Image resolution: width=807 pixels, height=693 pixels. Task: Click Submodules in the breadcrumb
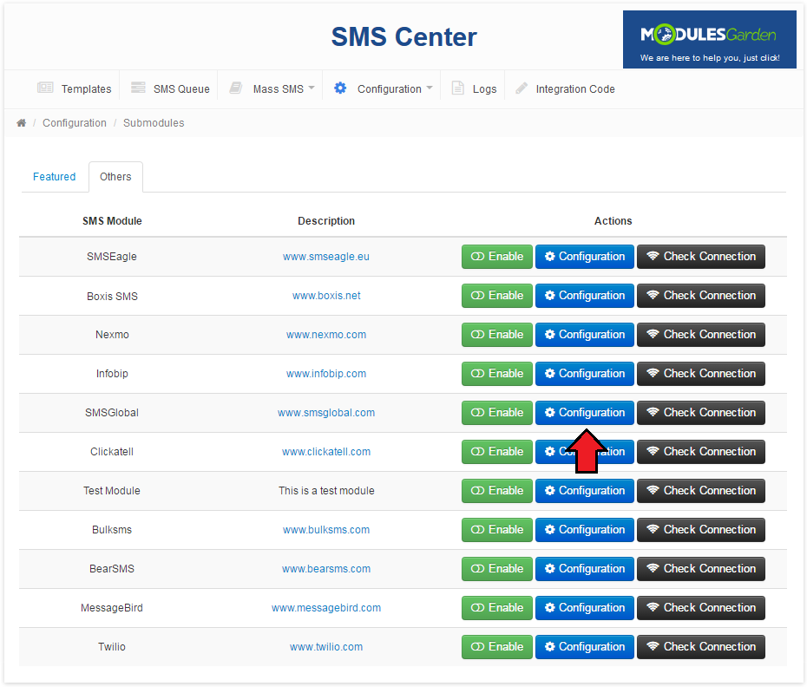(x=154, y=123)
